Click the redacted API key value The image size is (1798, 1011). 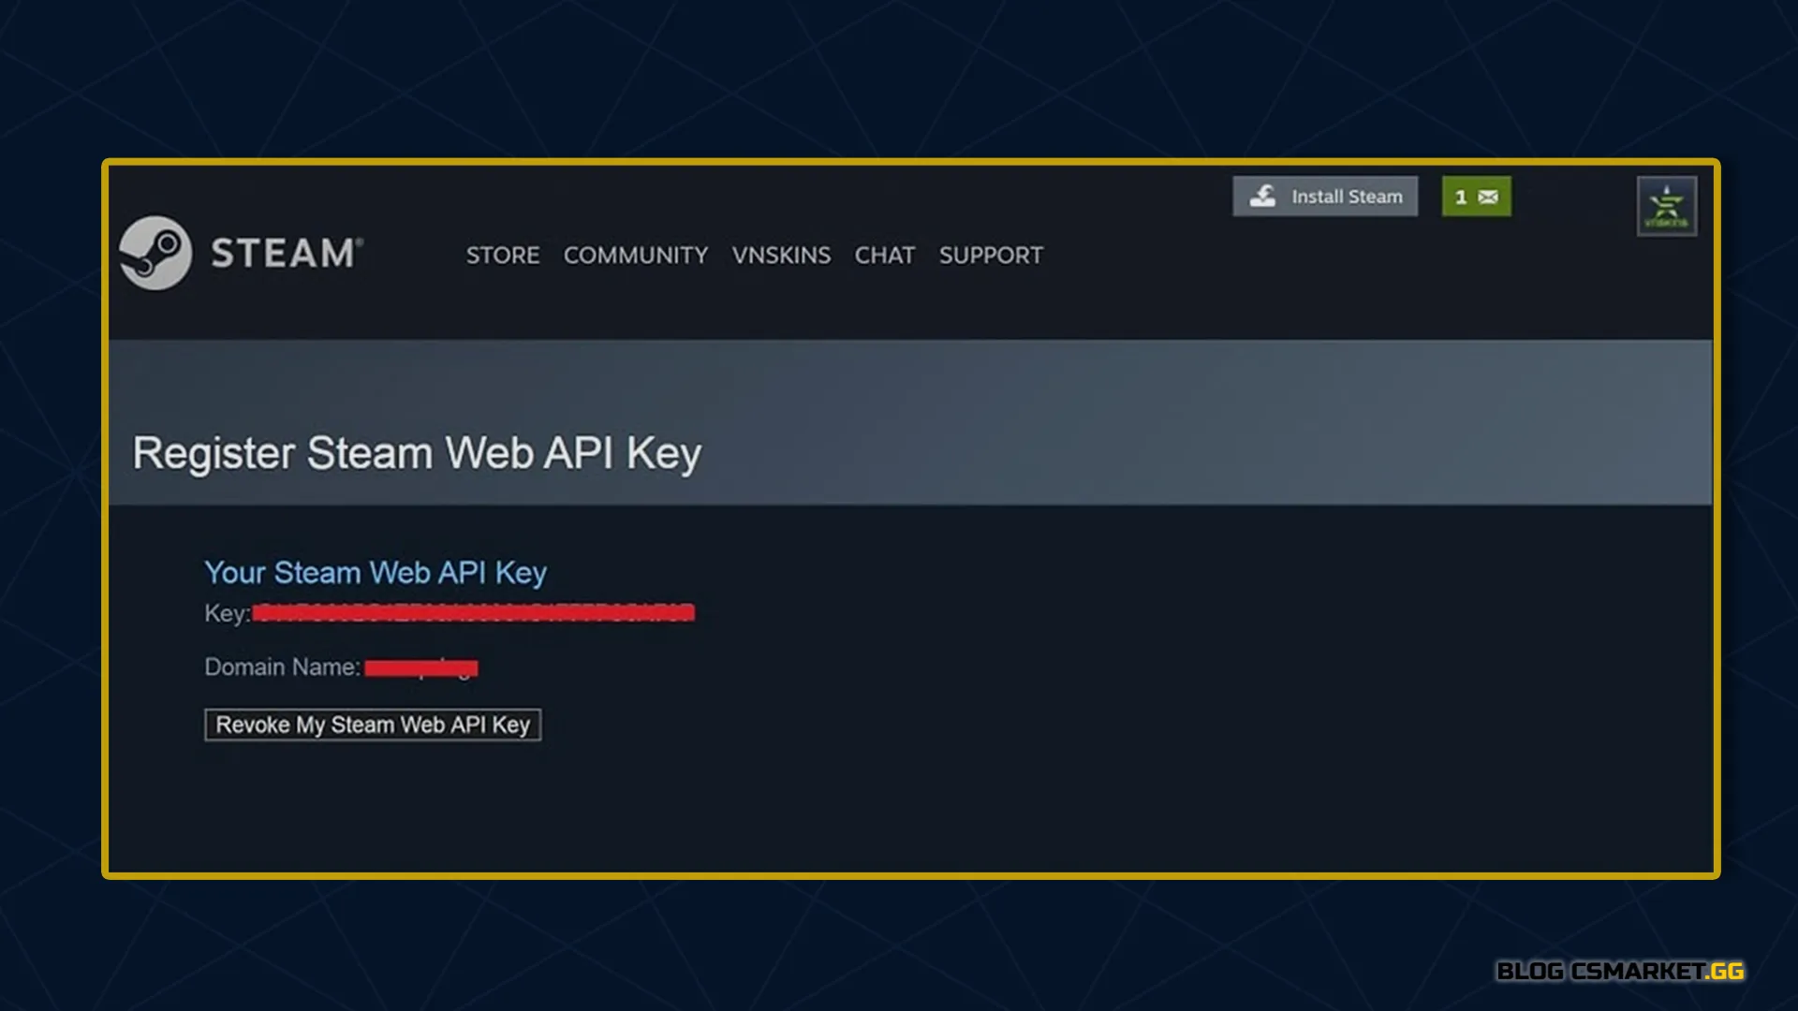(473, 613)
